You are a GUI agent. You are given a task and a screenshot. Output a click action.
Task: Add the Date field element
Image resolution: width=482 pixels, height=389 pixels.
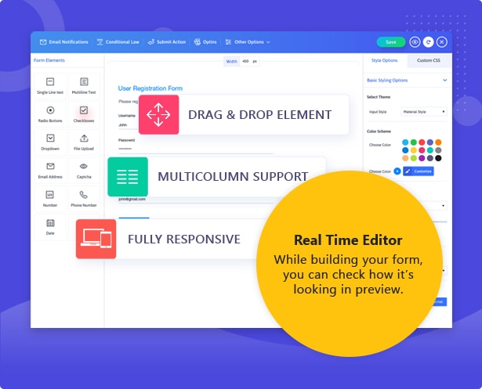coord(50,226)
